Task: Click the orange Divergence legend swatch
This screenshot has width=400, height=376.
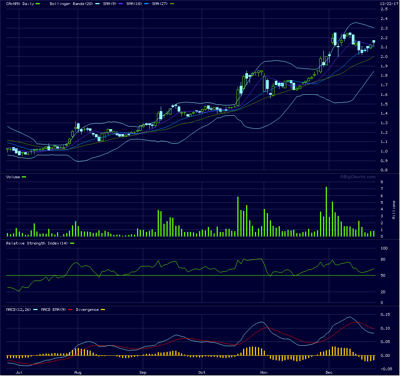Action: pos(102,310)
